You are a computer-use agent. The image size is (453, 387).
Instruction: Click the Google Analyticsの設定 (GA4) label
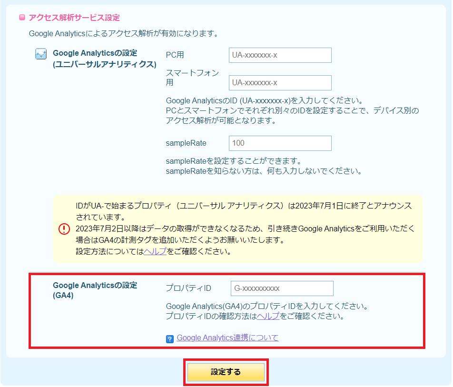(x=95, y=290)
